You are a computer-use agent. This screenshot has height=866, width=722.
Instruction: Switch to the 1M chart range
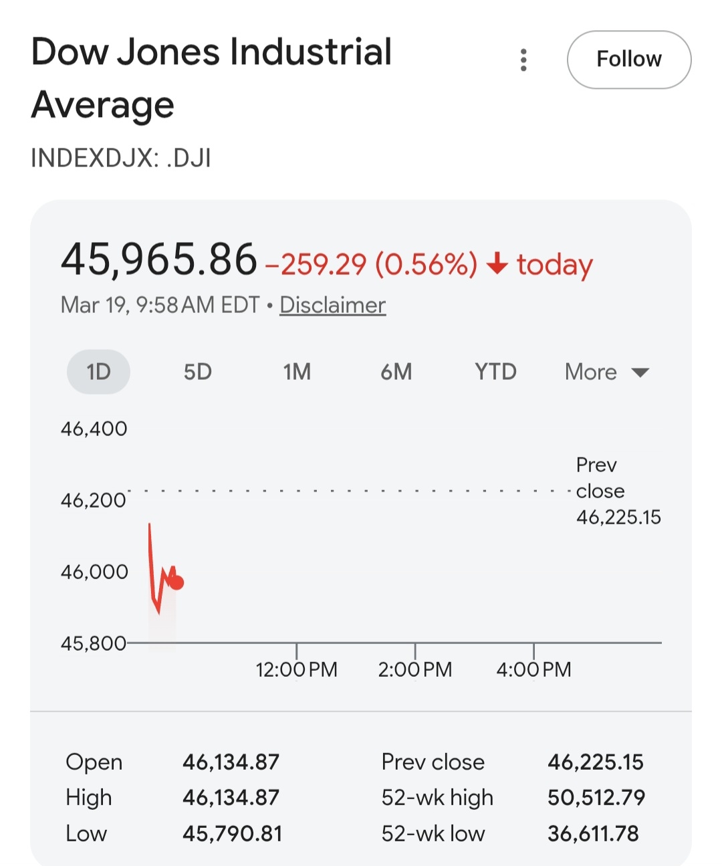click(x=297, y=372)
